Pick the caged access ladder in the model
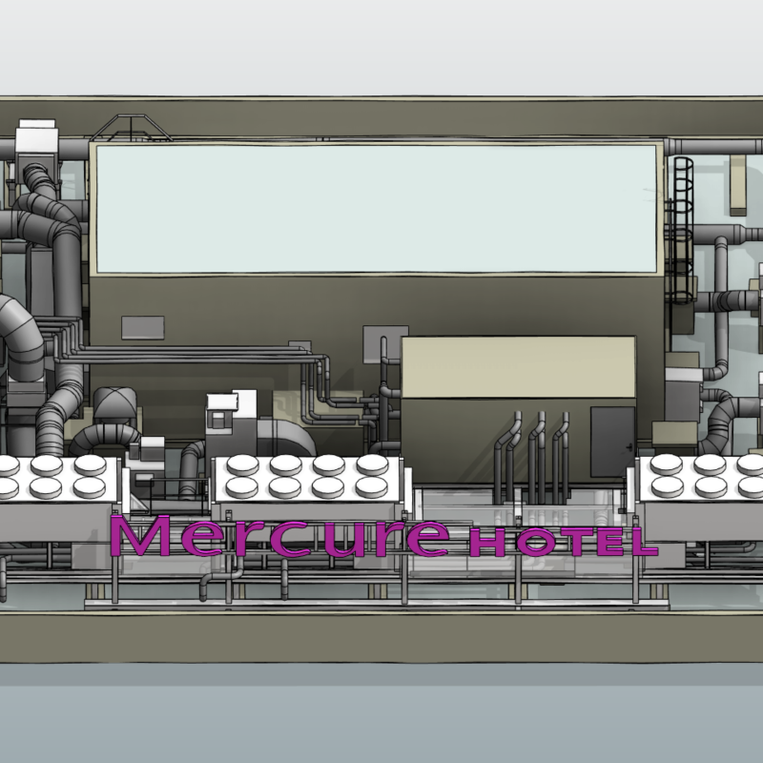763x763 pixels. coord(683,230)
